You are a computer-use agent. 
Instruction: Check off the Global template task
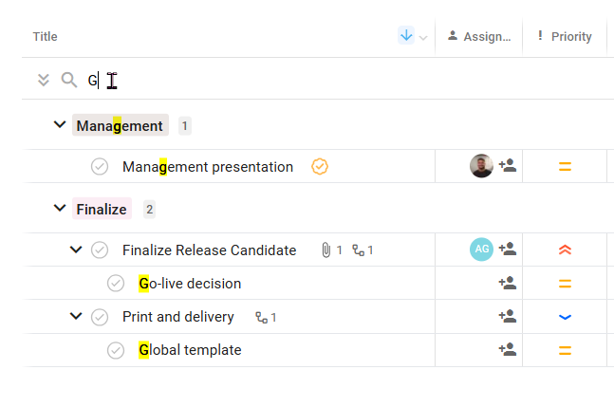(116, 350)
